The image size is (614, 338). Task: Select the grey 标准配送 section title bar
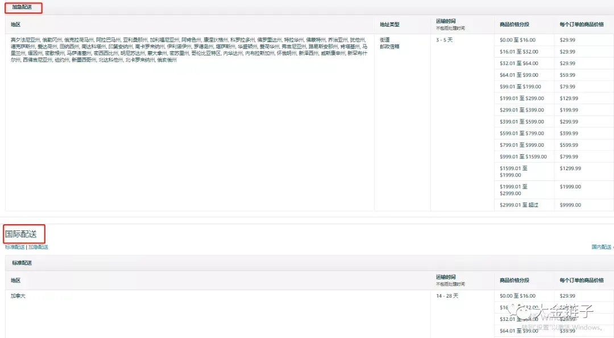pyautogui.click(x=309, y=263)
